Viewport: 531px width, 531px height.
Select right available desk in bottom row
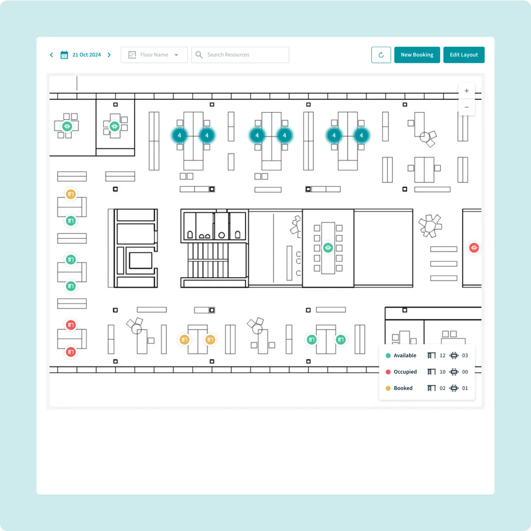[x=341, y=340]
